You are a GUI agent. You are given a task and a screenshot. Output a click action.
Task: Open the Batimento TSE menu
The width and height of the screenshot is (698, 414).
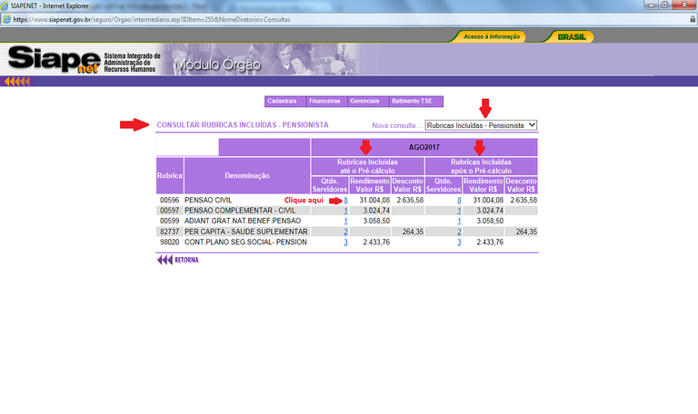[x=412, y=101]
